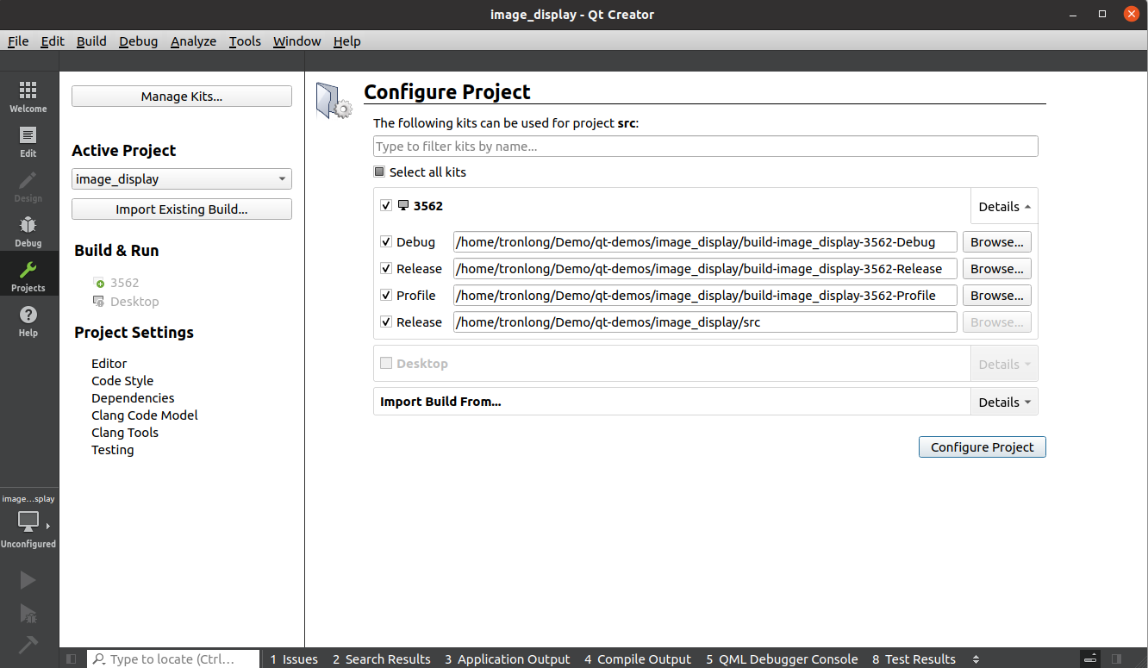1148x668 pixels.
Task: Toggle the Select all kits checkbox
Action: 379,172
